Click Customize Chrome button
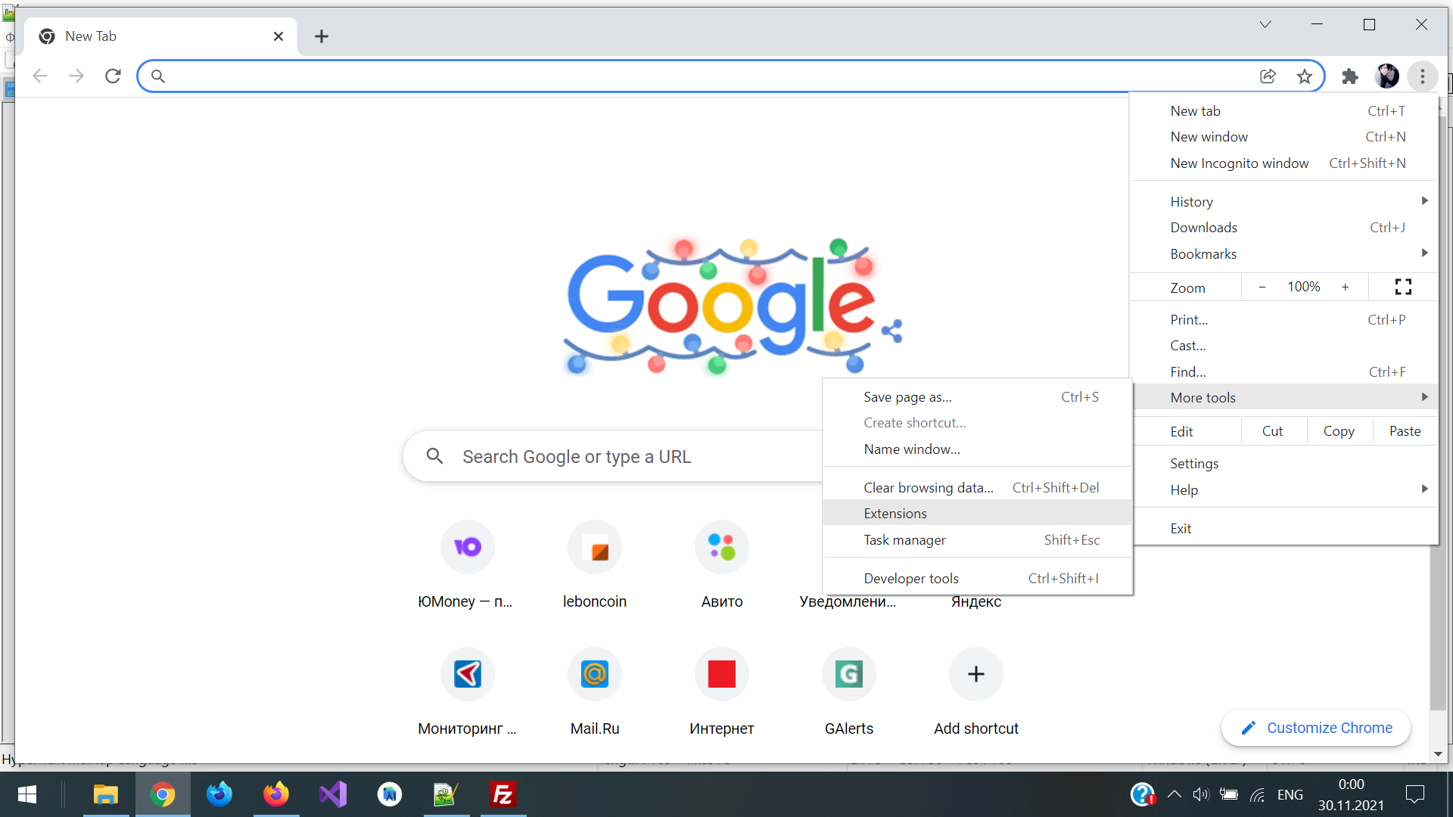The width and height of the screenshot is (1453, 817). (1316, 728)
